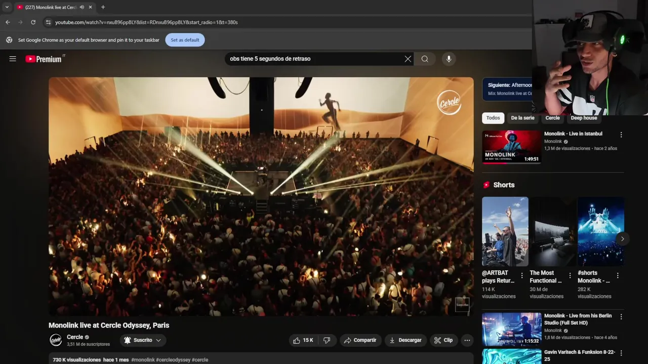The height and width of the screenshot is (364, 648).
Task: Open tab search dropdown arrow
Action: pyautogui.click(x=7, y=7)
